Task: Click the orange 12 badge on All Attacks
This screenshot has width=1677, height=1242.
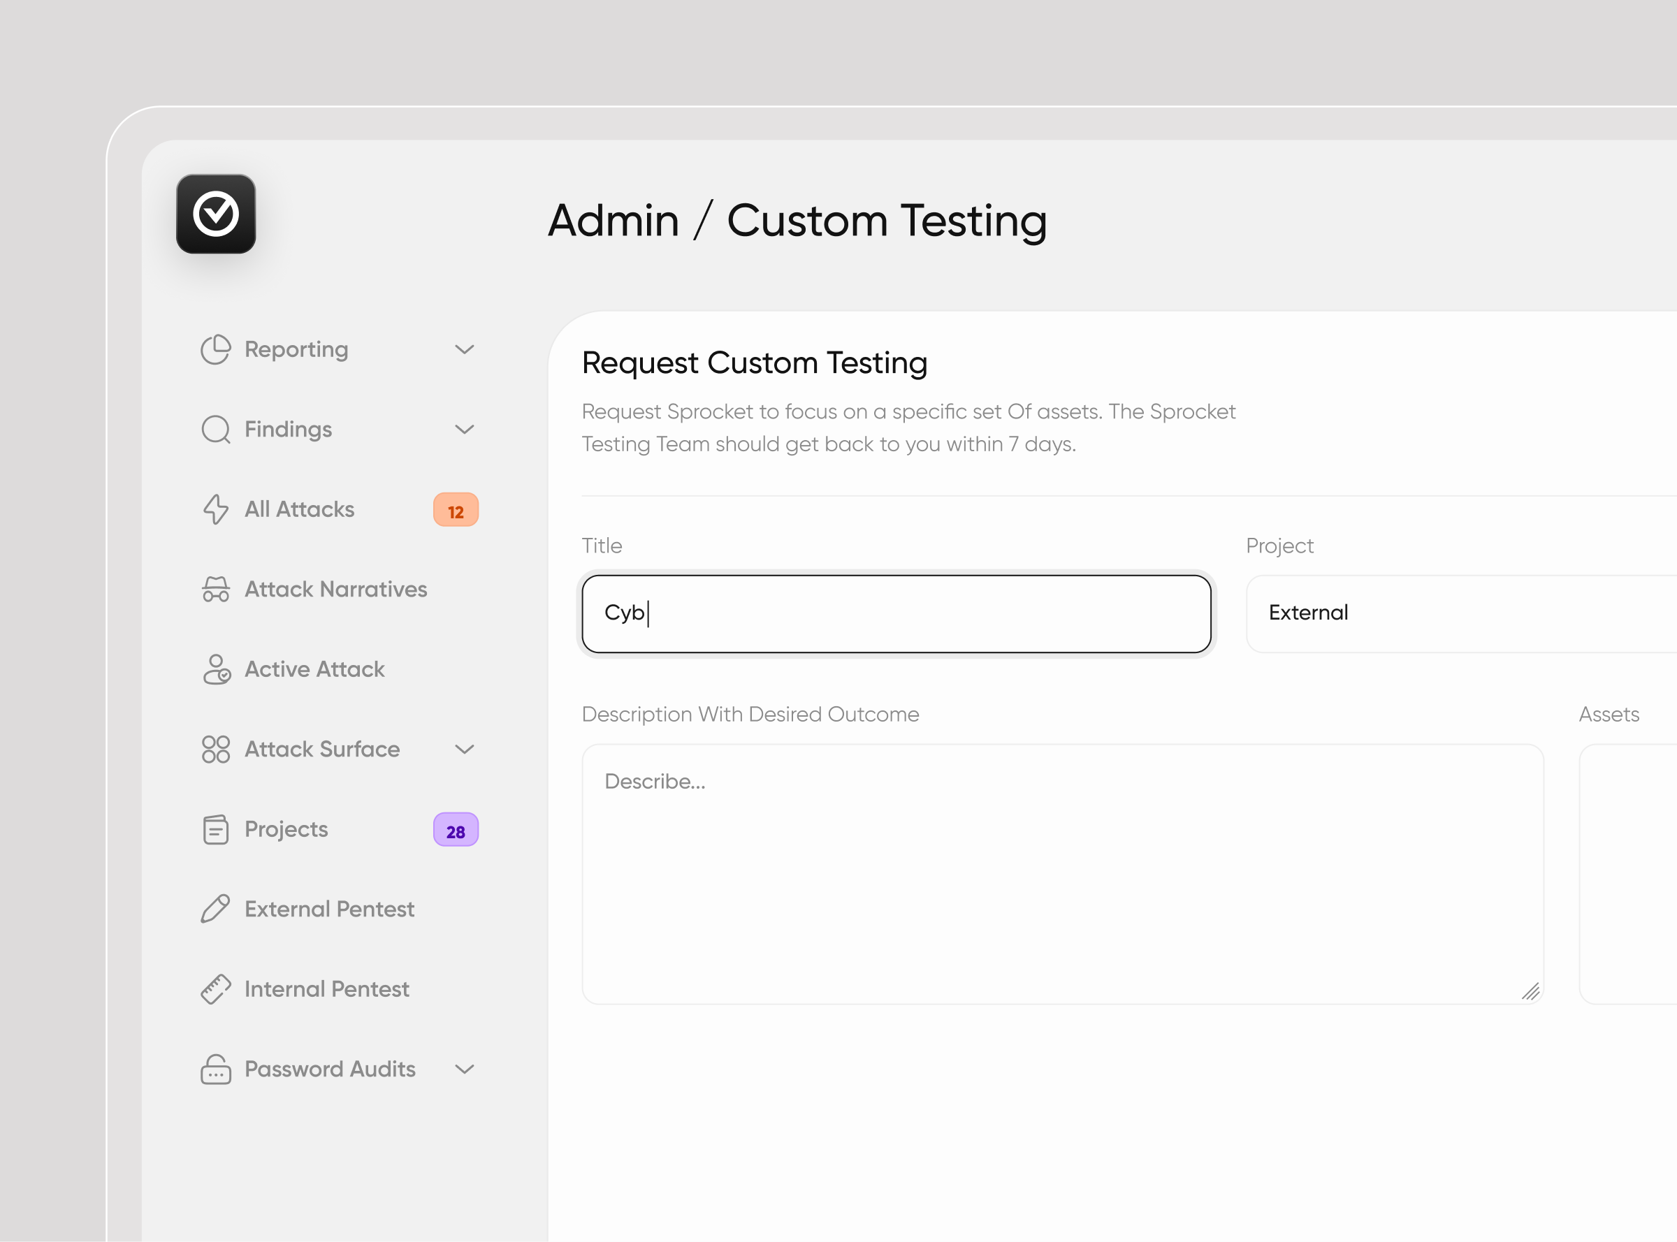Action: (x=456, y=510)
